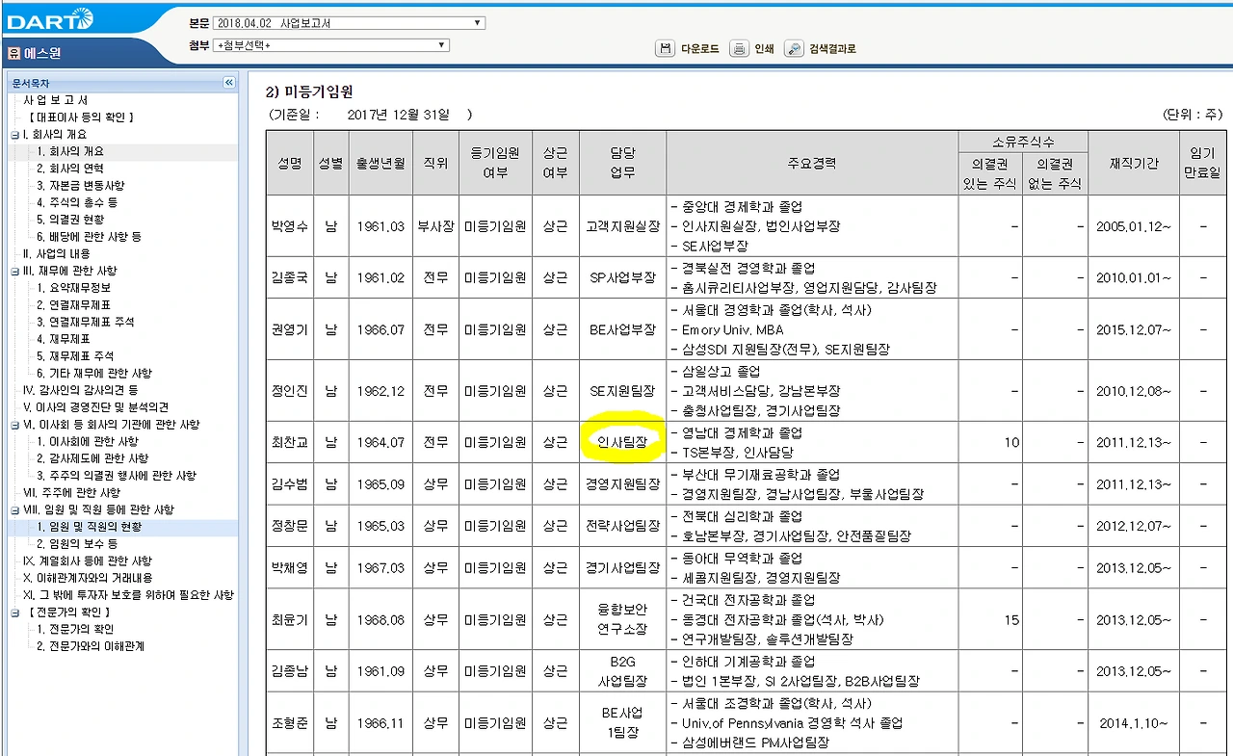Open the 본문 2018.04.02 사업보고서 dropdown
The width and height of the screenshot is (1233, 756).
(349, 23)
